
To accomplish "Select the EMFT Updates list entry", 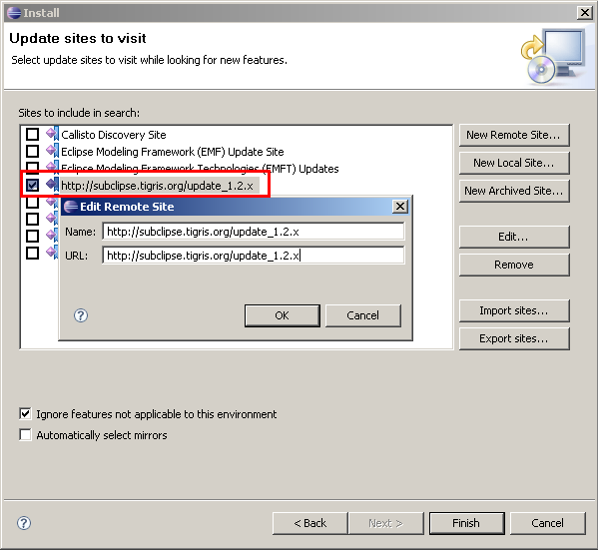I will point(200,169).
